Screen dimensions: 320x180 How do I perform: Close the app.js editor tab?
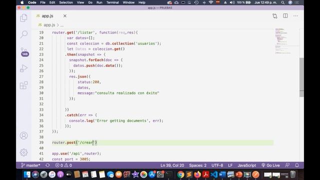(65, 16)
